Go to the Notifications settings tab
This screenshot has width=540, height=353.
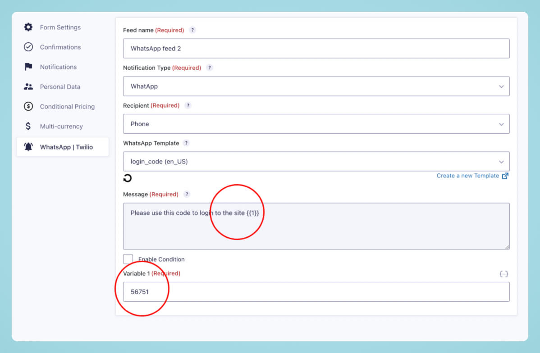pos(58,67)
